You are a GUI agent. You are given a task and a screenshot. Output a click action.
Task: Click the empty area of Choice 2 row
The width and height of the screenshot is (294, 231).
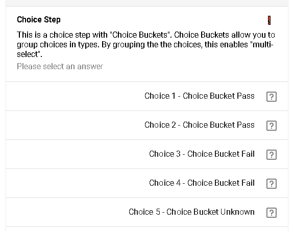[75, 125]
